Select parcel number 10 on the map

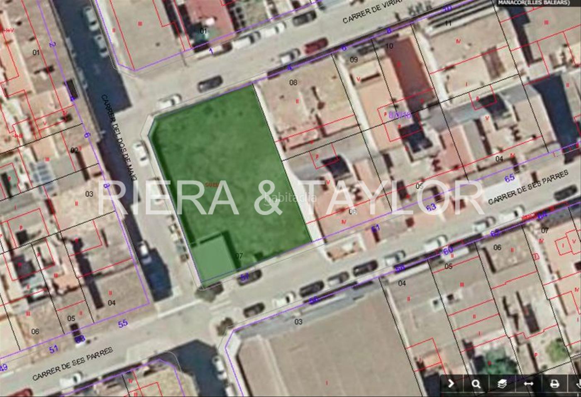[389, 46]
